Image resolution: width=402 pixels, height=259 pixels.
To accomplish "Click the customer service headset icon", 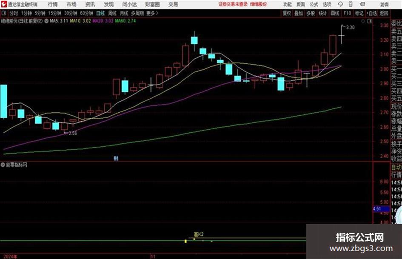I will point(340,4).
